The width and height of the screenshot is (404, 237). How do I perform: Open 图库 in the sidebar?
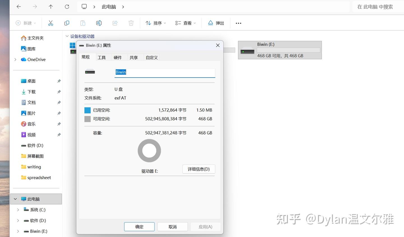tap(28, 49)
